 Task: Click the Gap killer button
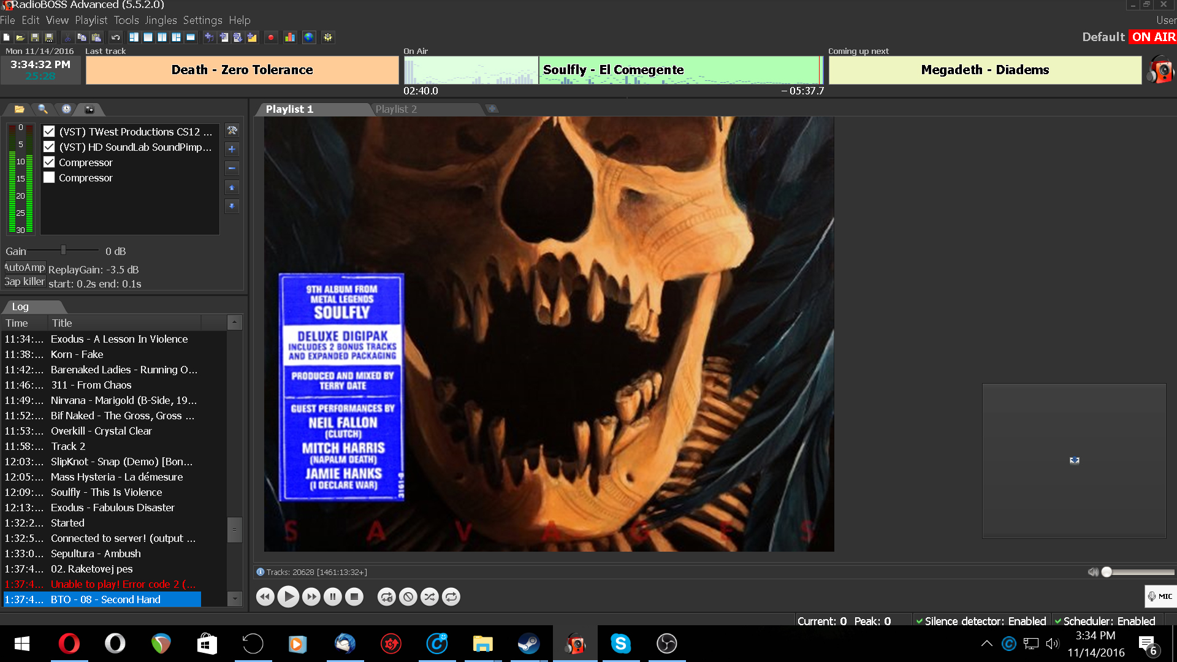point(25,281)
